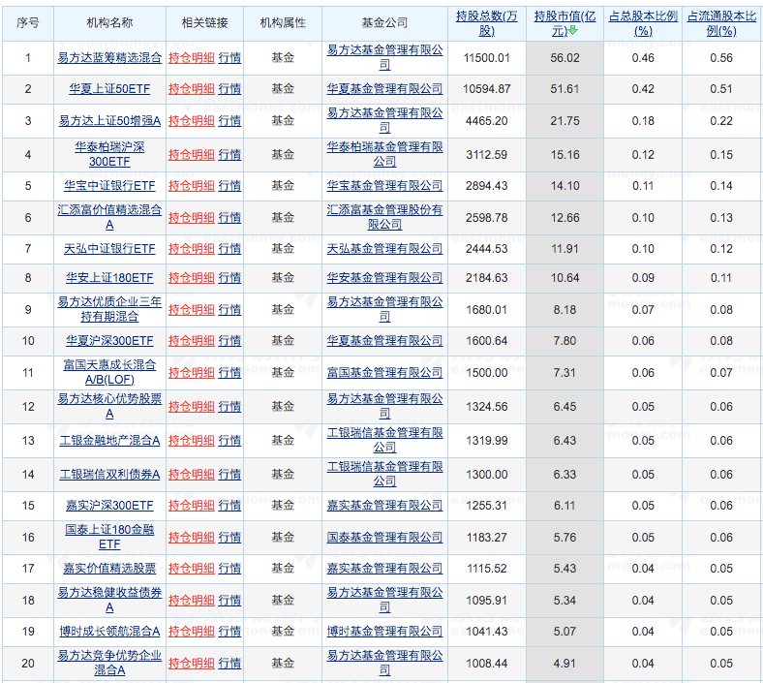
Task: Open 行情 for 华宝中证银行ETF
Action: (x=229, y=186)
